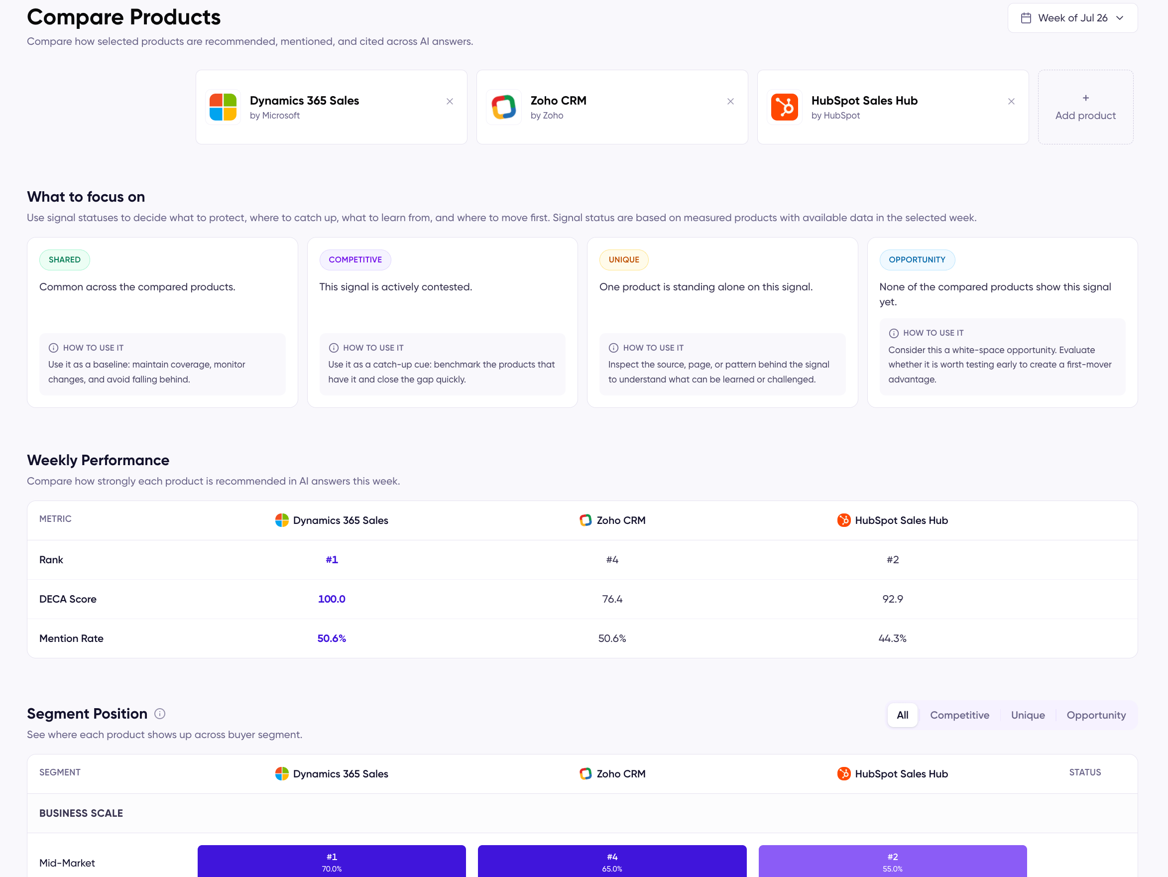
Task: Click the OPPORTUNITY signal badge
Action: click(x=917, y=259)
